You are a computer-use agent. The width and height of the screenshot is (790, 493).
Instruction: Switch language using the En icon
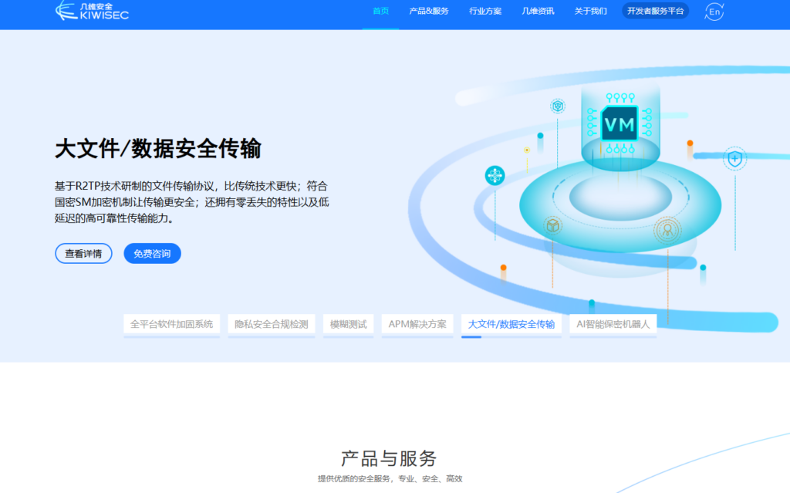click(x=714, y=12)
